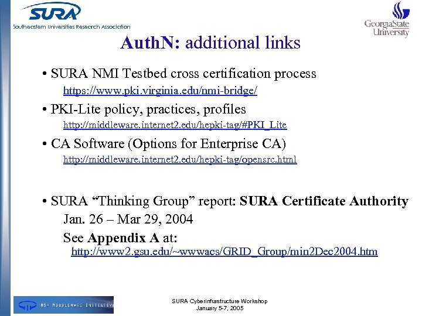Open the pki.virginia.edu nmi-bridge link
This screenshot has height=316, width=422.
pyautogui.click(x=160, y=91)
